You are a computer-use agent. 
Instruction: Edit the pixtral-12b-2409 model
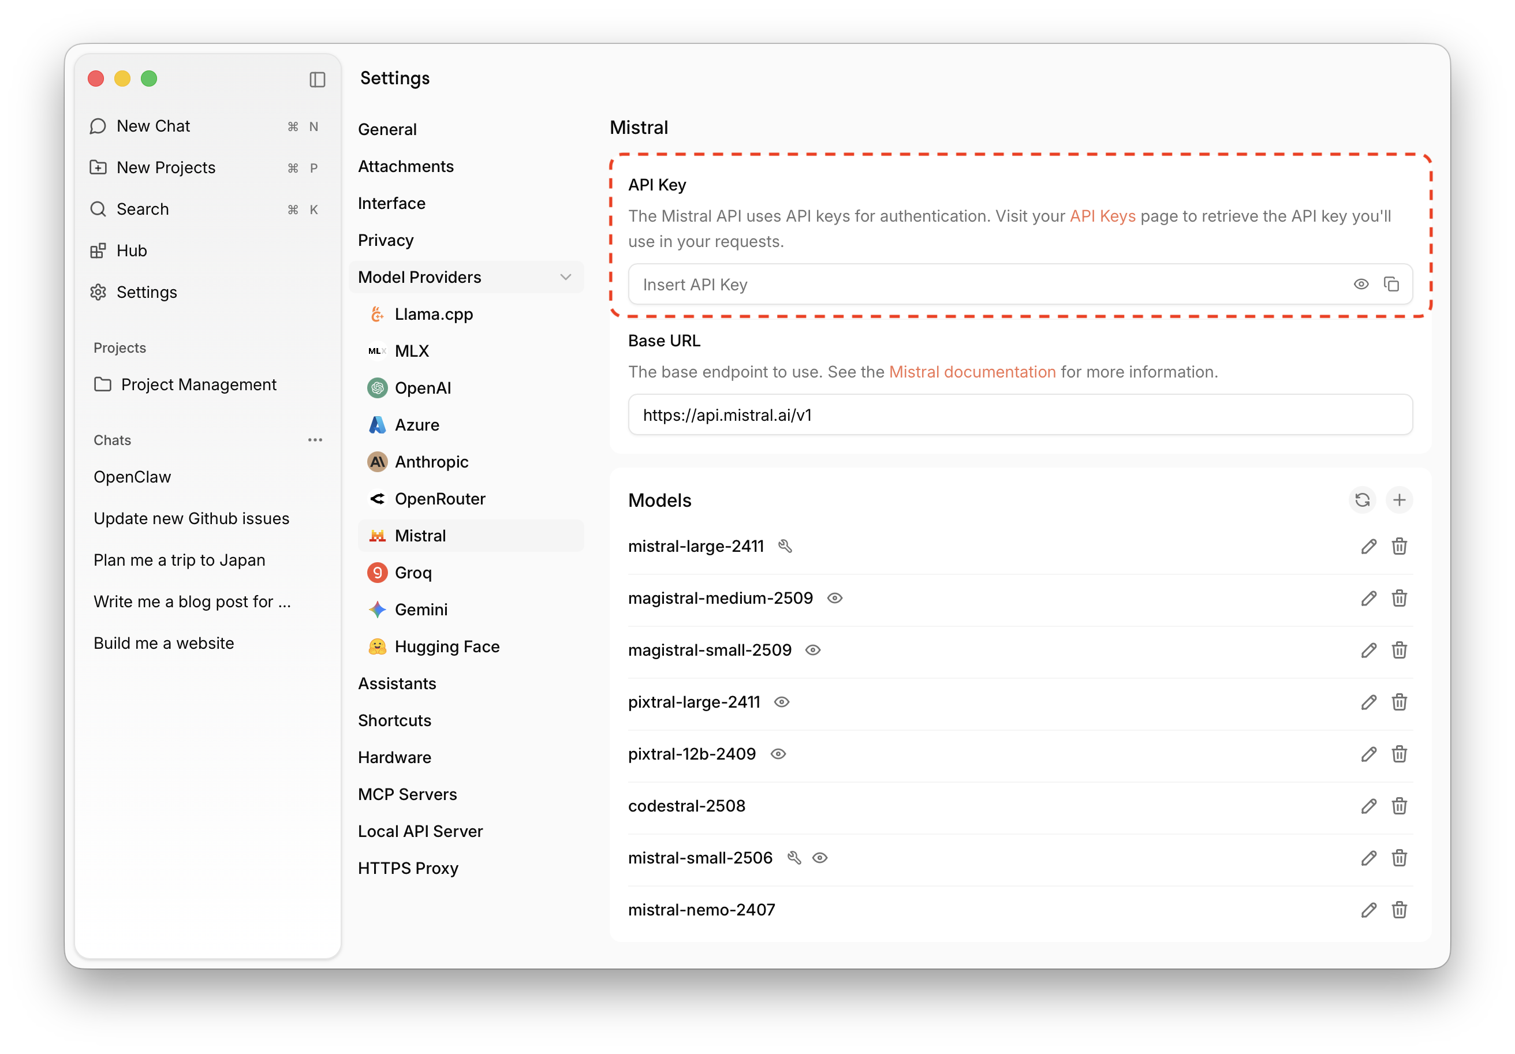[x=1368, y=754]
